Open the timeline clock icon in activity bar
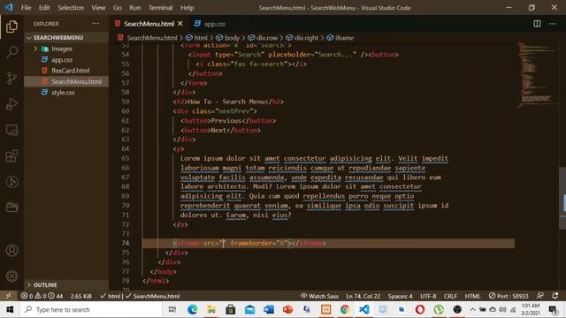 click(x=11, y=182)
